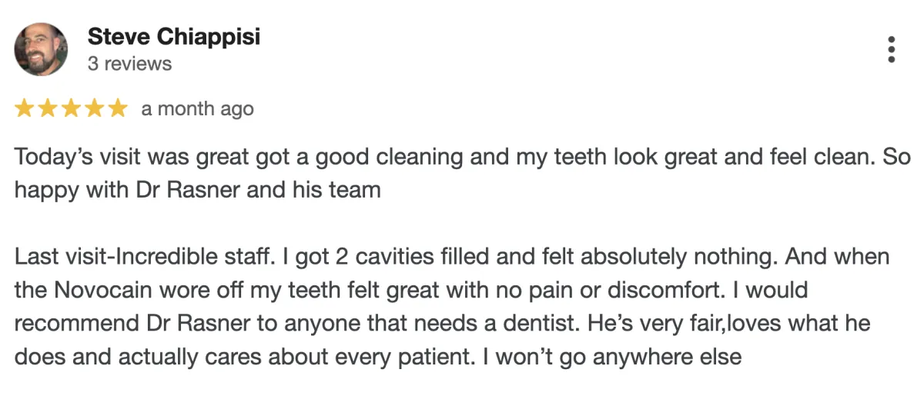The width and height of the screenshot is (924, 396).
Task: Click the second gold star in the rating
Action: tap(47, 109)
